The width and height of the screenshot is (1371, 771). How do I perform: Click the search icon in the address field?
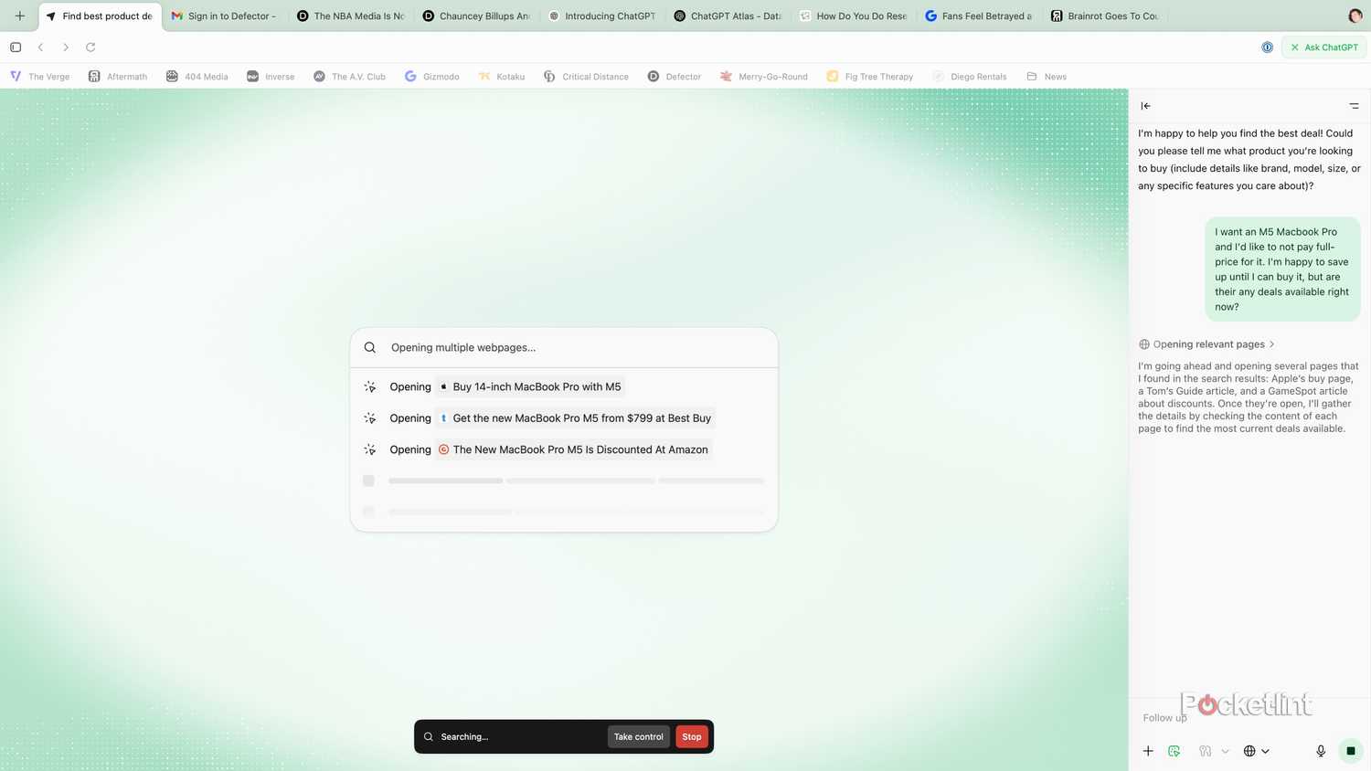(x=370, y=347)
